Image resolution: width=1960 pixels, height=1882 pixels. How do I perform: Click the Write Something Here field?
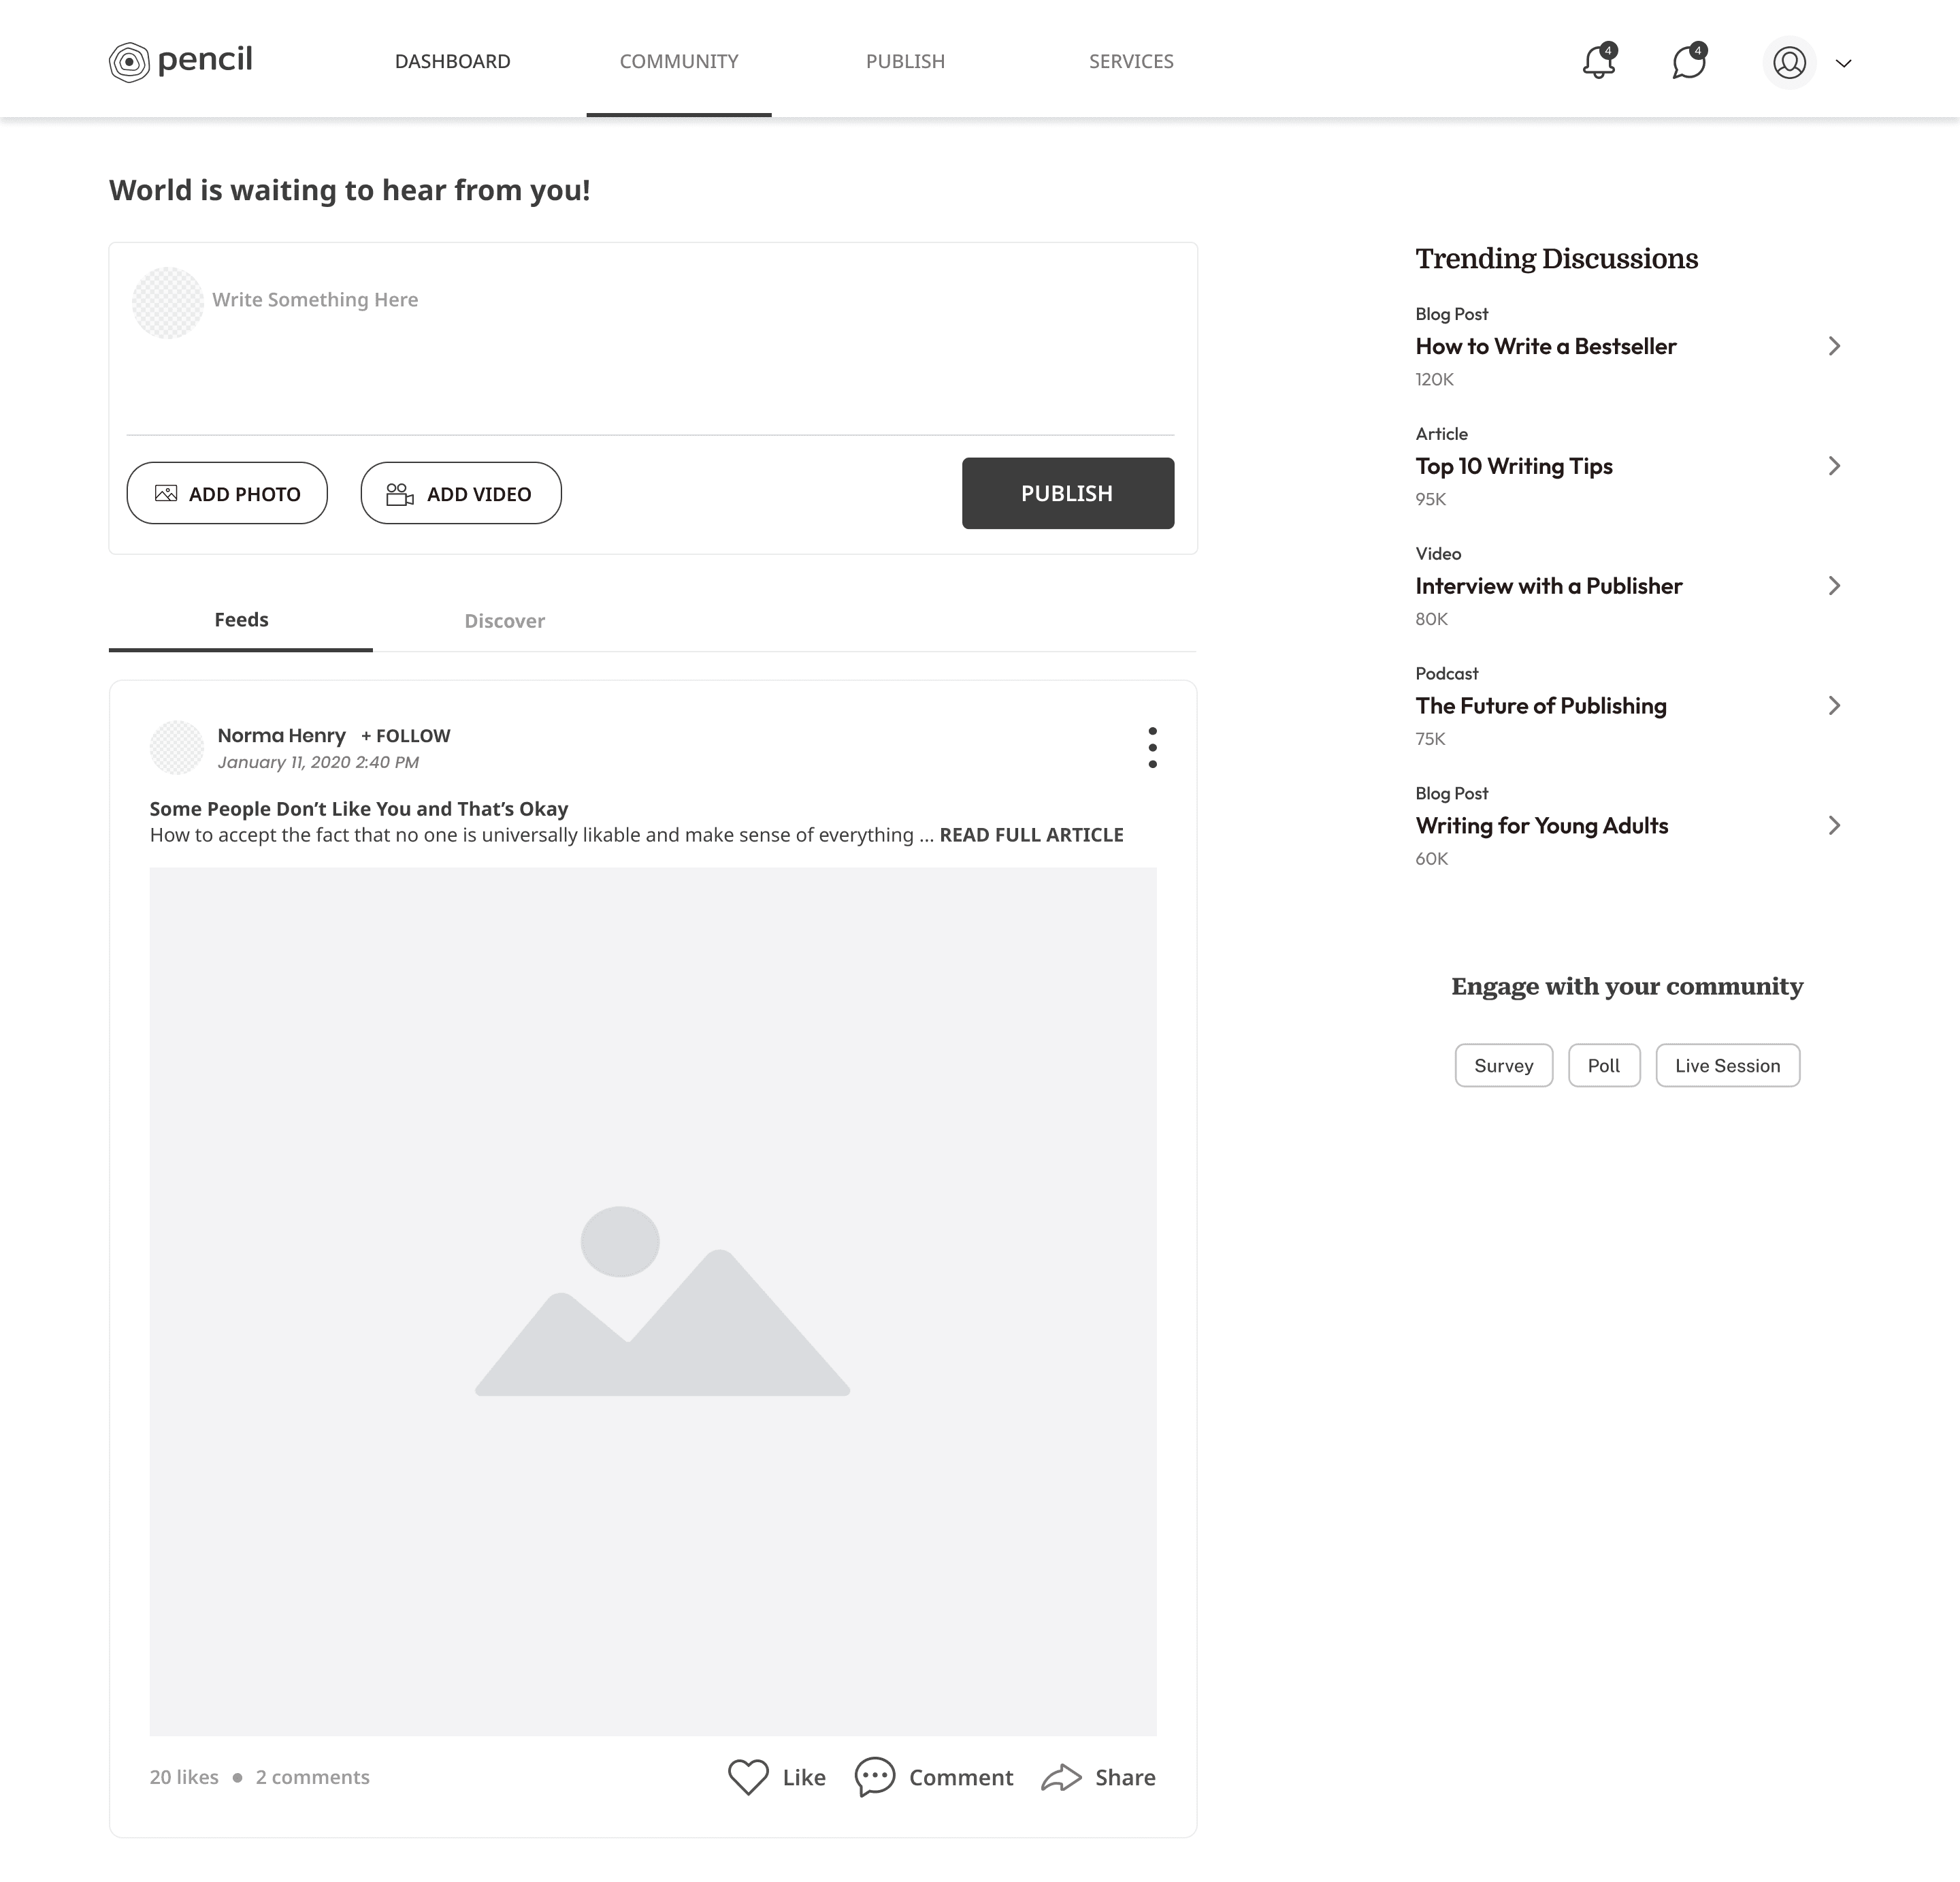(x=315, y=300)
